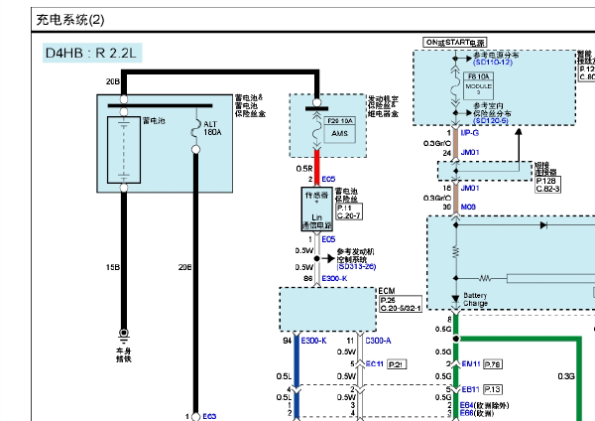Click the P.21 page reference box
Viewport: 595px width, 421px height.
[x=397, y=364]
